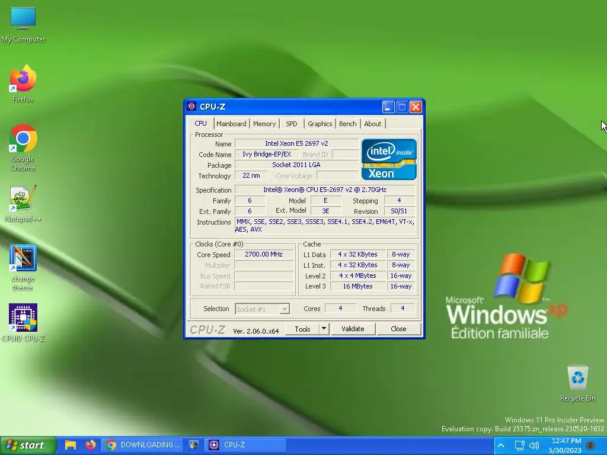Image resolution: width=607 pixels, height=455 pixels.
Task: Open the Recycle Bin
Action: pos(577,383)
